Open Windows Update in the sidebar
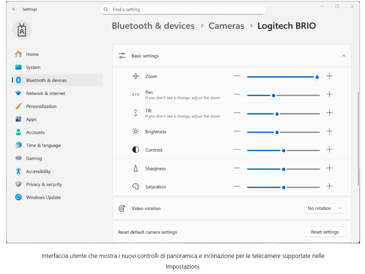365x274 pixels. point(43,197)
